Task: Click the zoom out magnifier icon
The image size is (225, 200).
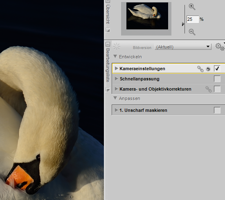Action: pos(192,32)
